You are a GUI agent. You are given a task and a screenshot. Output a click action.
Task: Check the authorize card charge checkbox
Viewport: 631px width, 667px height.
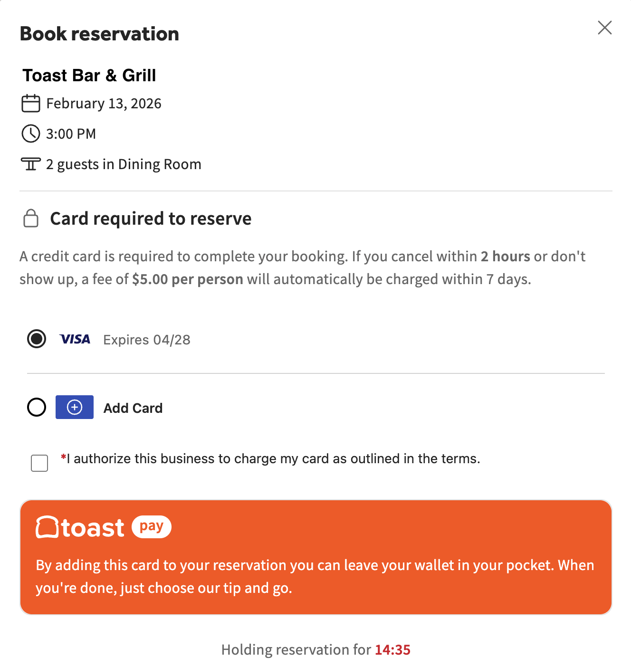tap(39, 463)
